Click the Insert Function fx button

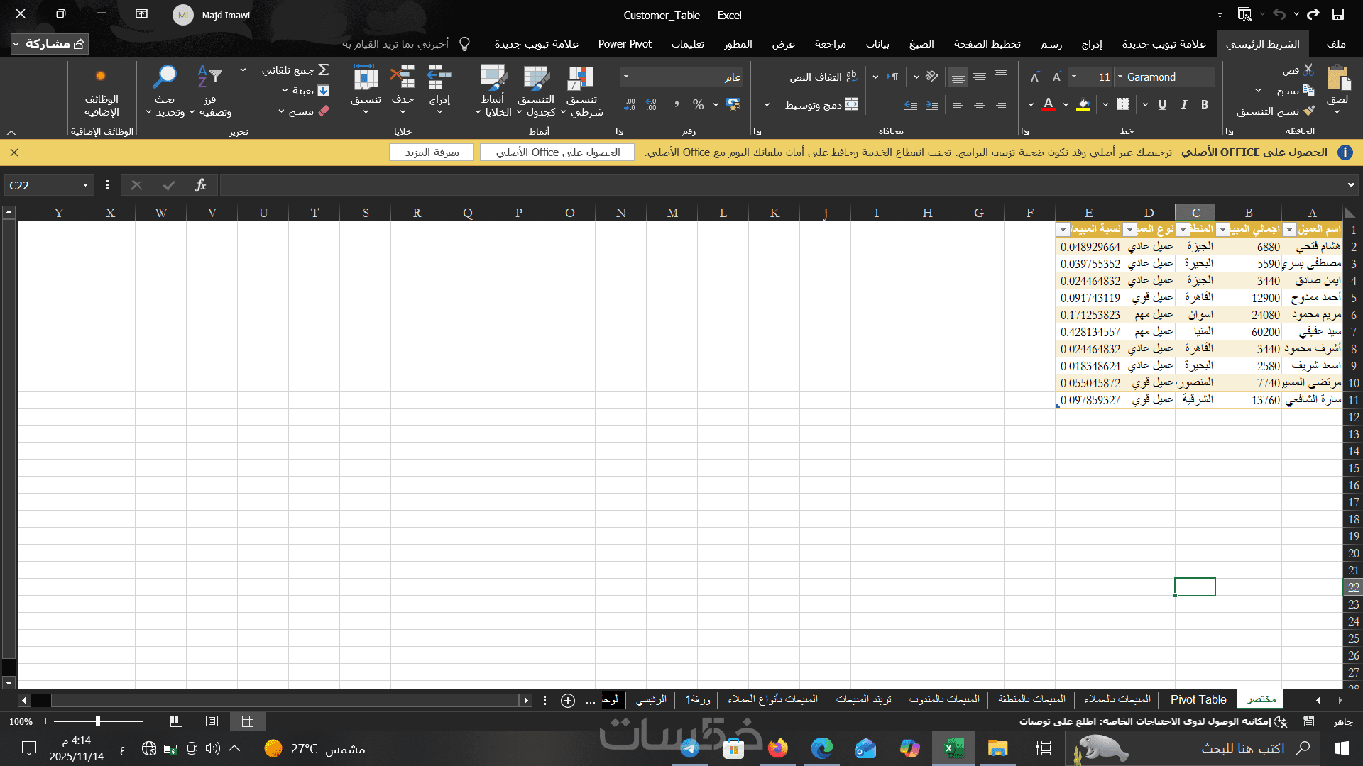[x=200, y=185]
